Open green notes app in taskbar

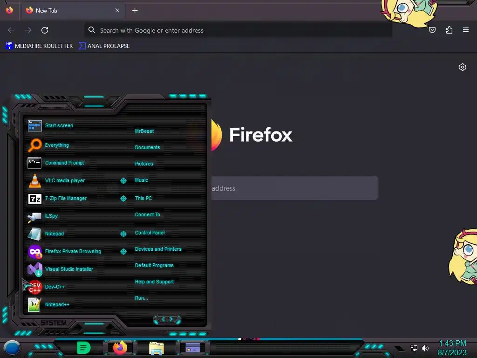pyautogui.click(x=83, y=348)
